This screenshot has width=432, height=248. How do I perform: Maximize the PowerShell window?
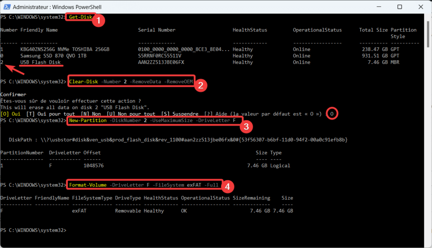(400, 7)
